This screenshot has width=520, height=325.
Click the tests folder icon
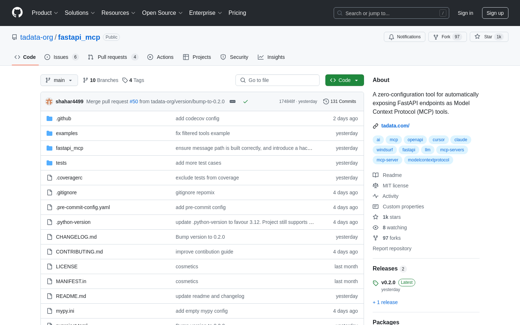(x=49, y=163)
